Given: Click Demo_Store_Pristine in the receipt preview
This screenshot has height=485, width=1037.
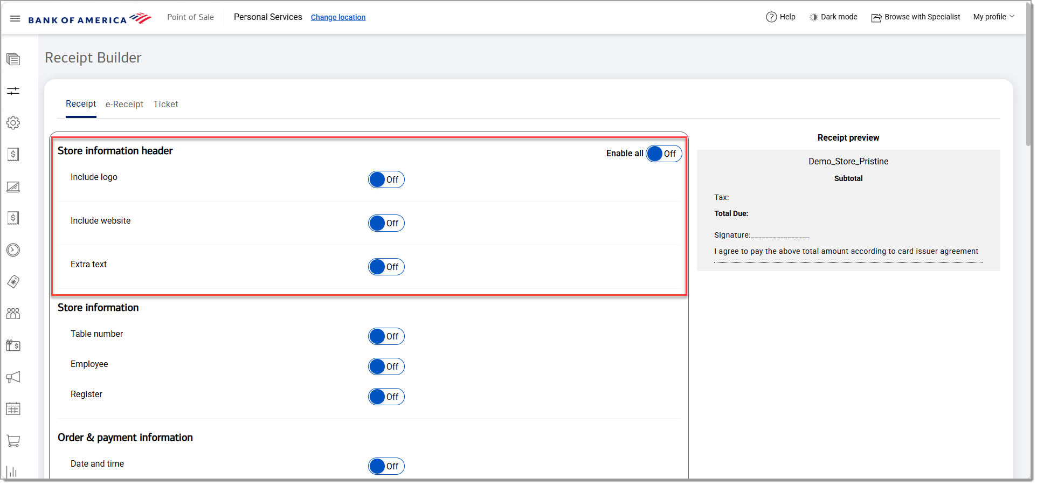Looking at the screenshot, I should [848, 162].
